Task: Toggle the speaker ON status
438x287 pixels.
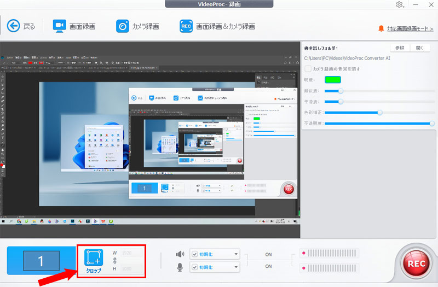Action: click(268, 254)
